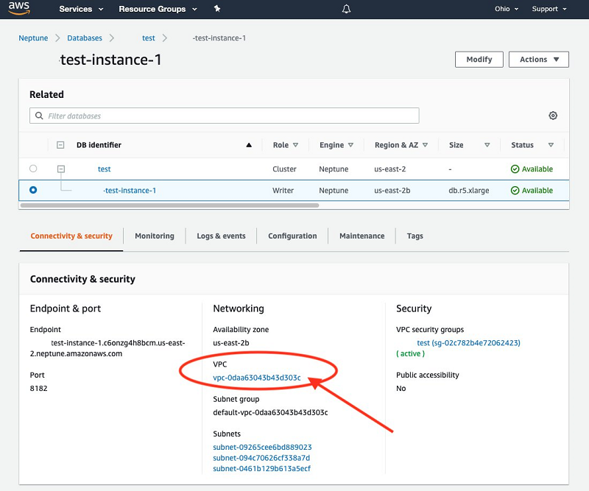Image resolution: width=589 pixels, height=491 pixels.
Task: Click the db.r5.xlarge size cell
Action: (x=469, y=191)
